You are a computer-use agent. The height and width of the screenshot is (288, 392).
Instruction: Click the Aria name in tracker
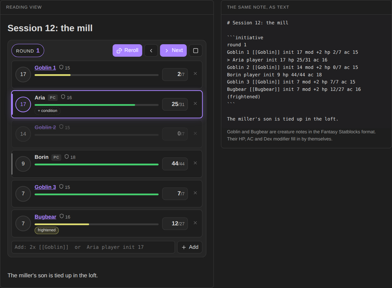pyautogui.click(x=40, y=98)
